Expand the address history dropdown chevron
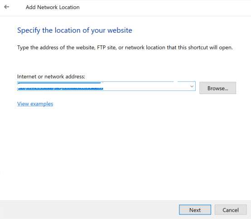251x219 pixels. coord(192,86)
